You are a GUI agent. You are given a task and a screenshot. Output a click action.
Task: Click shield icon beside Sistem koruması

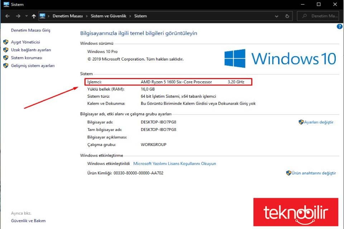click(6, 58)
